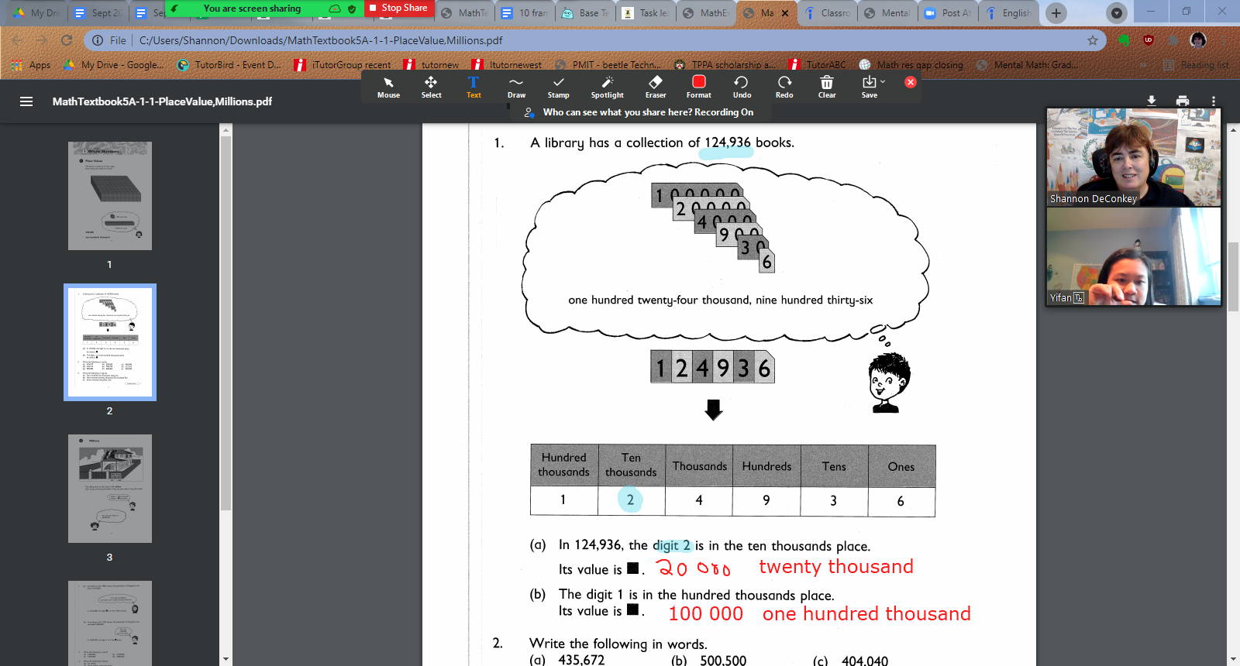
Task: Open the Stamp annotation tool
Action: coord(558,87)
